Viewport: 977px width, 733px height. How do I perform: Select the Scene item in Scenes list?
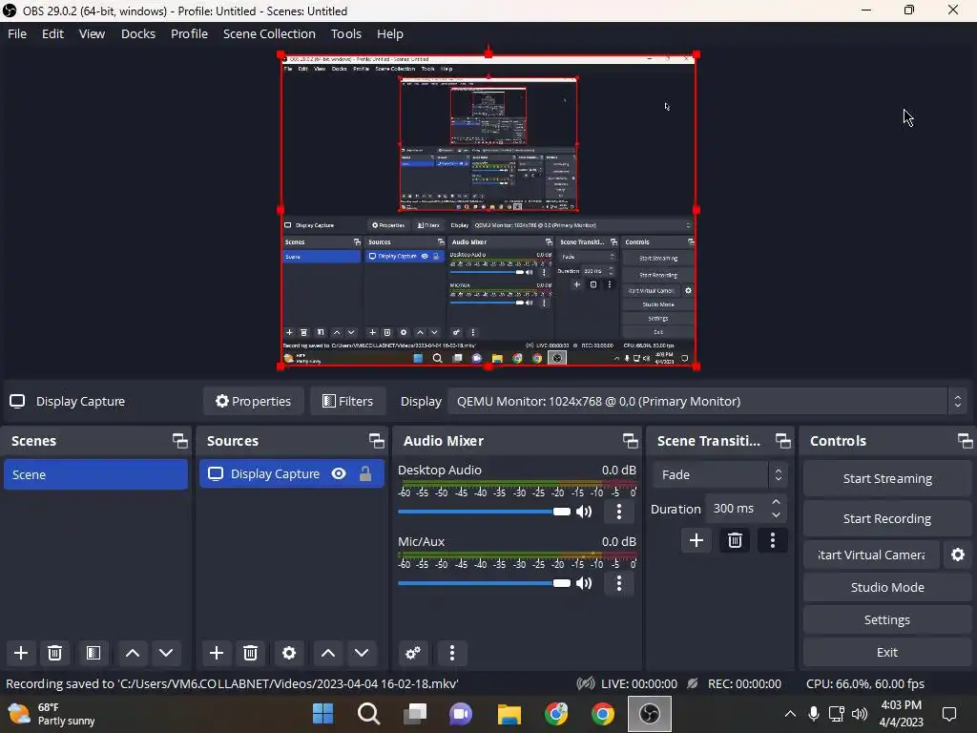(95, 474)
